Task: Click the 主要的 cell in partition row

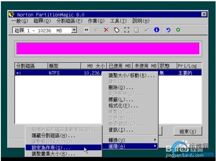Action: point(185,73)
